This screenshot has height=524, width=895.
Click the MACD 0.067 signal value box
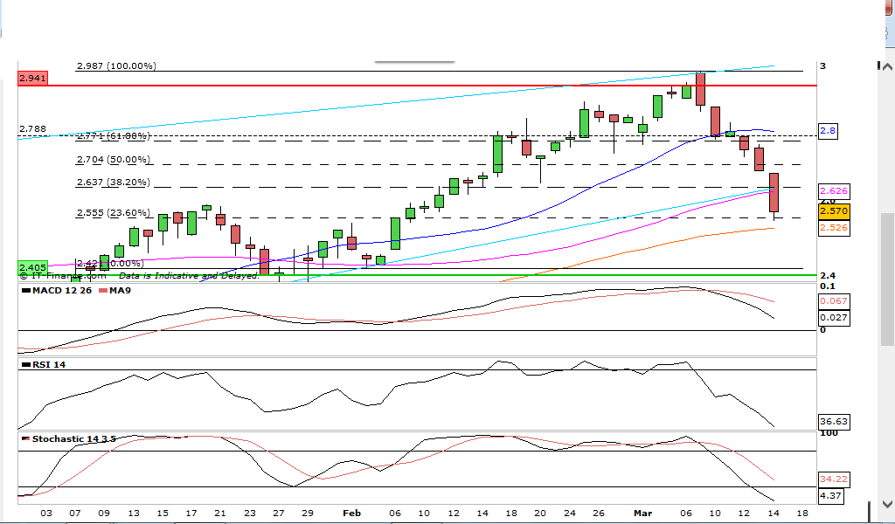pyautogui.click(x=833, y=301)
